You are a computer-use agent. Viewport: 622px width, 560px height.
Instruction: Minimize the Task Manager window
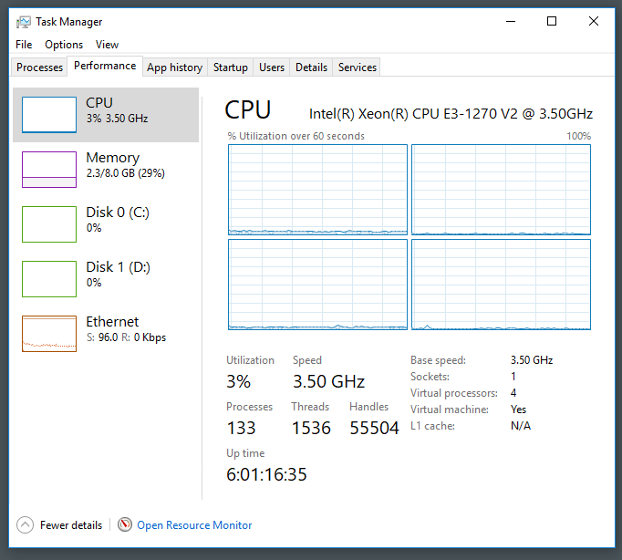tap(511, 21)
